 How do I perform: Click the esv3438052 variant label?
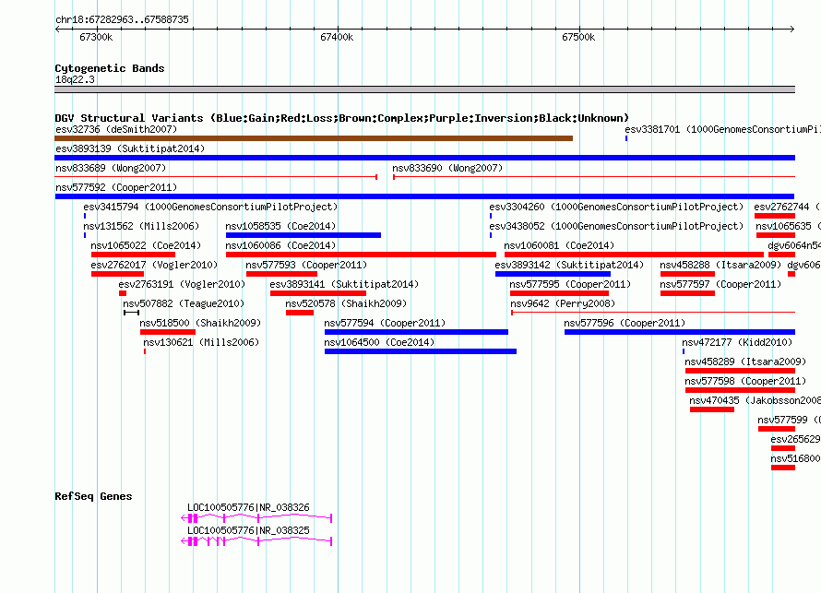point(616,226)
